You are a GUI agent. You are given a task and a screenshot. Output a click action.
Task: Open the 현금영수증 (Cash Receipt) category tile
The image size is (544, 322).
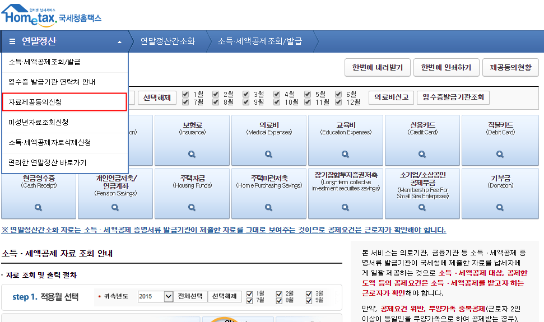tap(39, 196)
